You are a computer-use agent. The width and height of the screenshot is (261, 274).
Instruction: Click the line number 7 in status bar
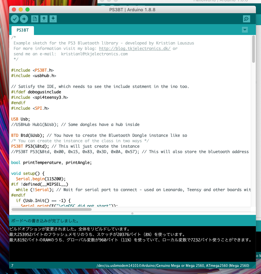12,266
